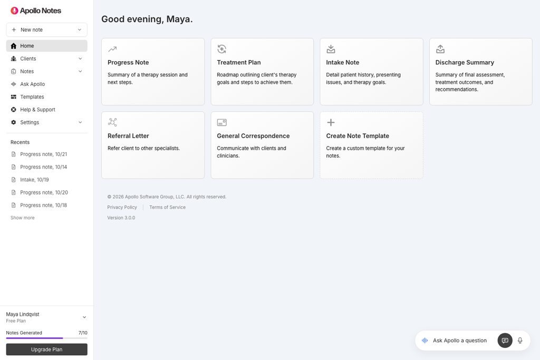The height and width of the screenshot is (360, 540).
Task: Click the Create Note Template card title
Action: 358,136
